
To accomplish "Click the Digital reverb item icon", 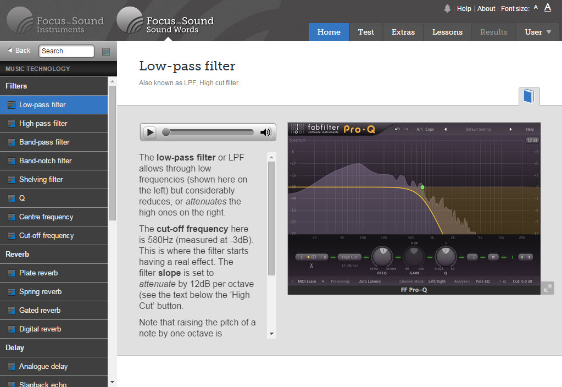I will click(x=12, y=329).
